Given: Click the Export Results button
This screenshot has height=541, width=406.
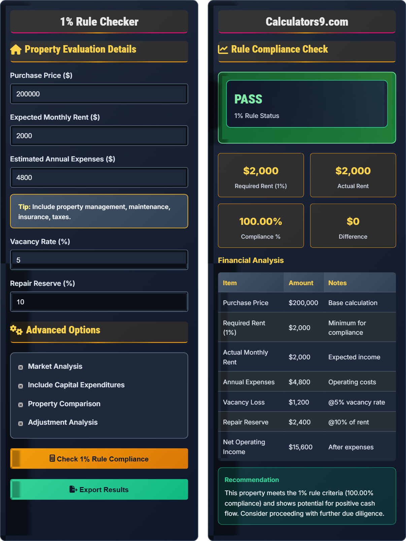Looking at the screenshot, I should [x=99, y=489].
